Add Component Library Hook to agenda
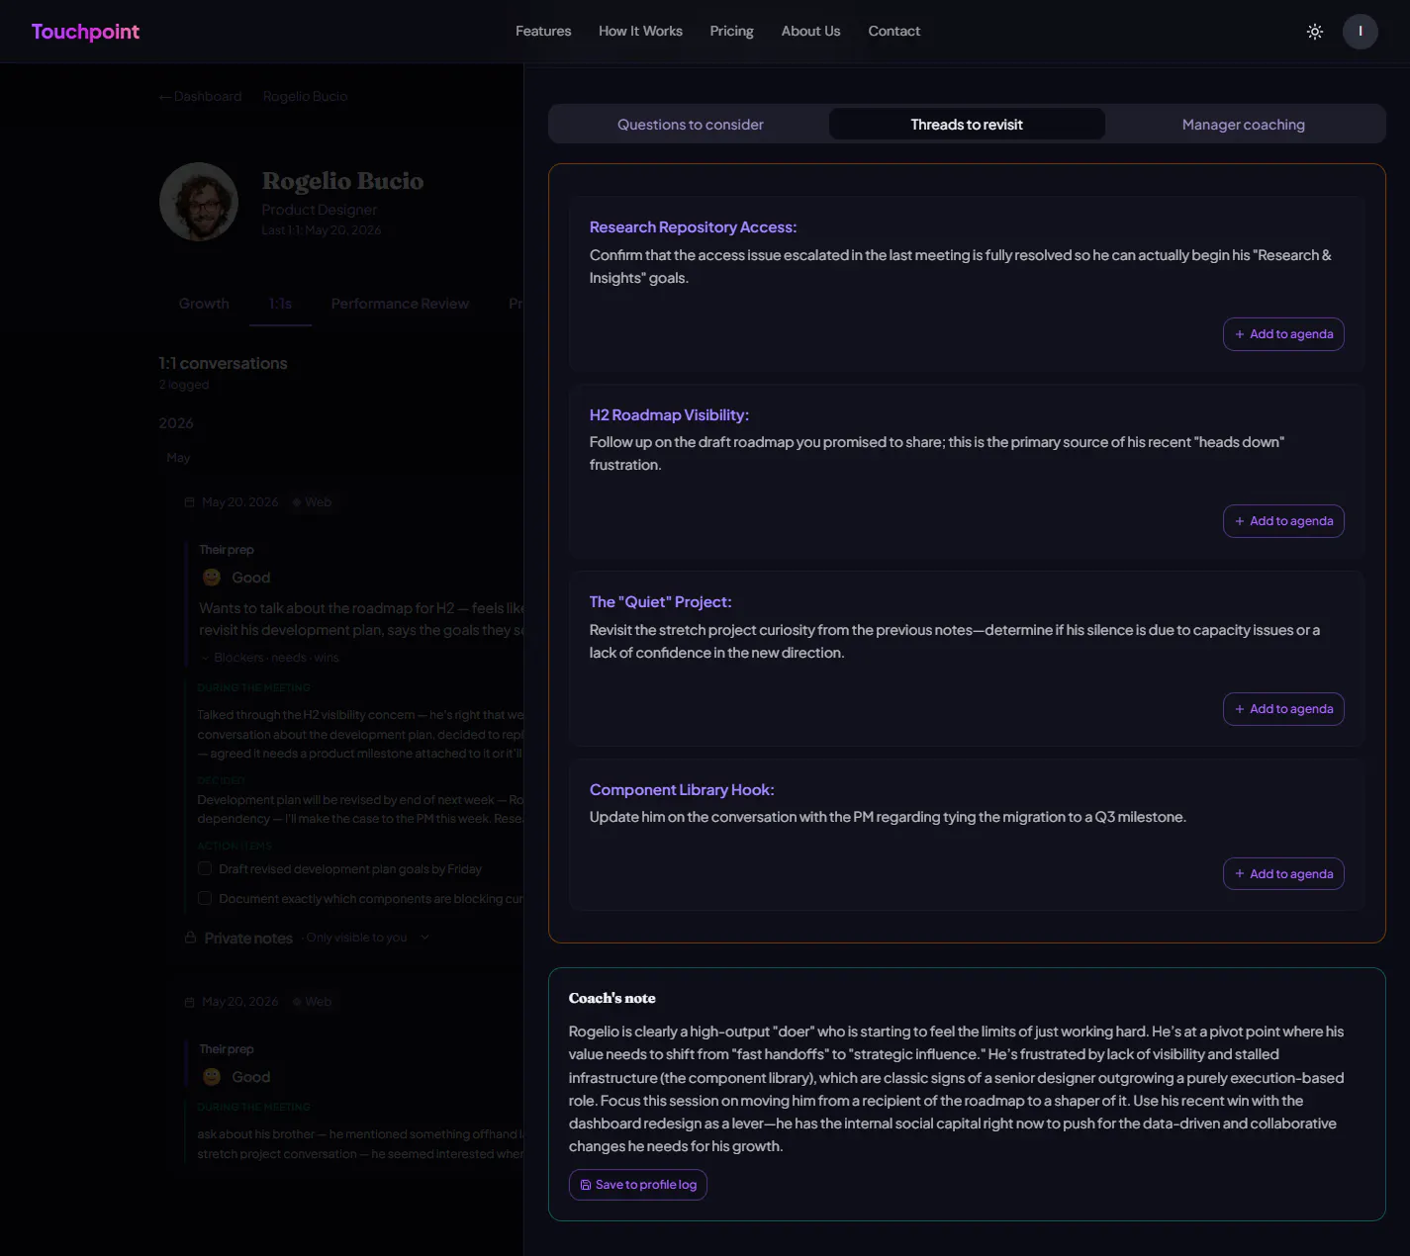1410x1256 pixels. [1283, 874]
